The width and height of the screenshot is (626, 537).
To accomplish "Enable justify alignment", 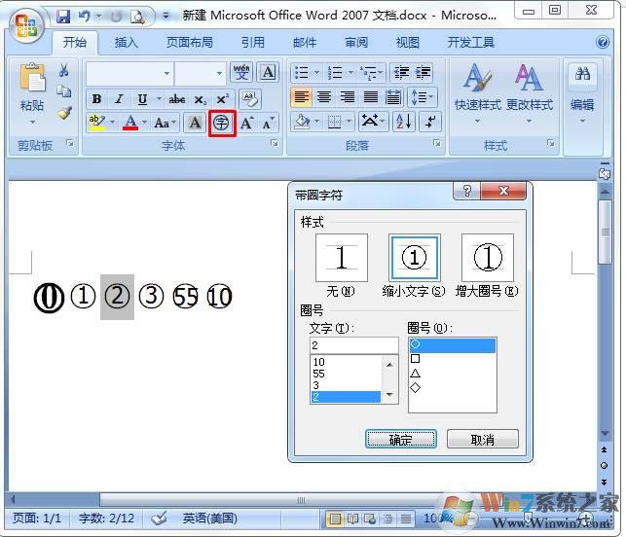I will [371, 97].
